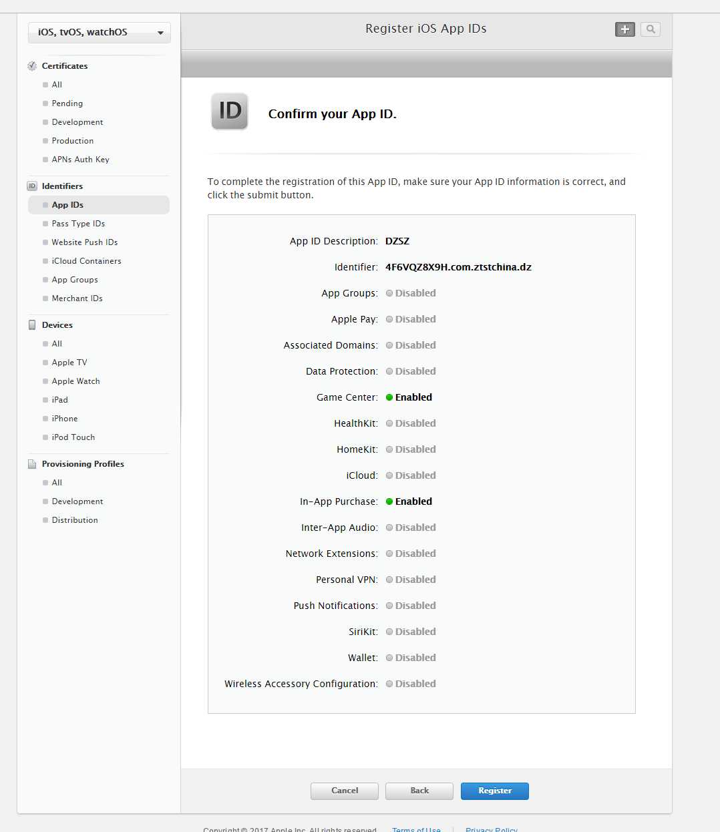Click the gray App Groups status dot
The image size is (720, 832).
click(389, 293)
